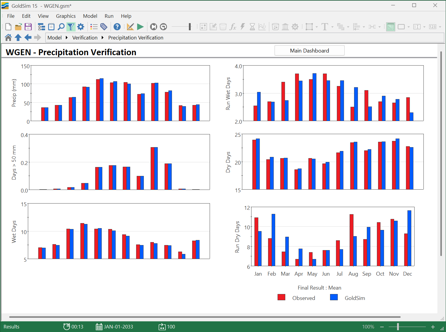
Task: Navigate up one container level
Action: coord(18,37)
